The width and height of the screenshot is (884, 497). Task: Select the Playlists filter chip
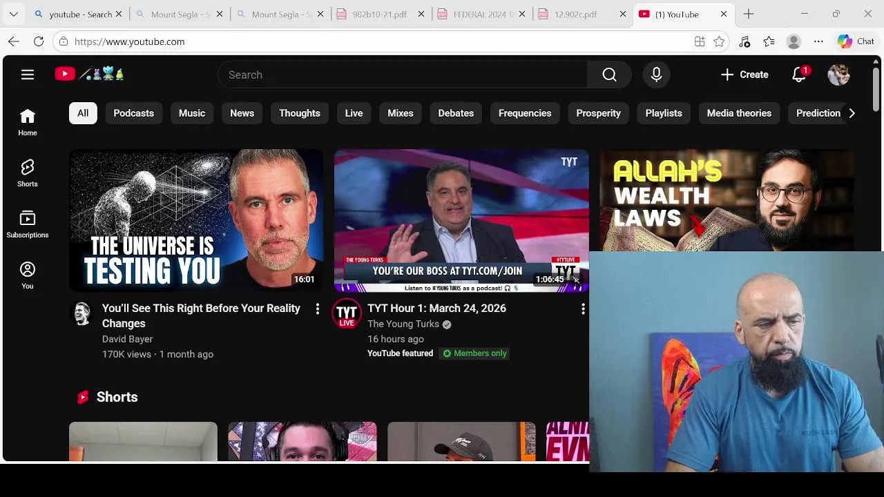(x=664, y=113)
